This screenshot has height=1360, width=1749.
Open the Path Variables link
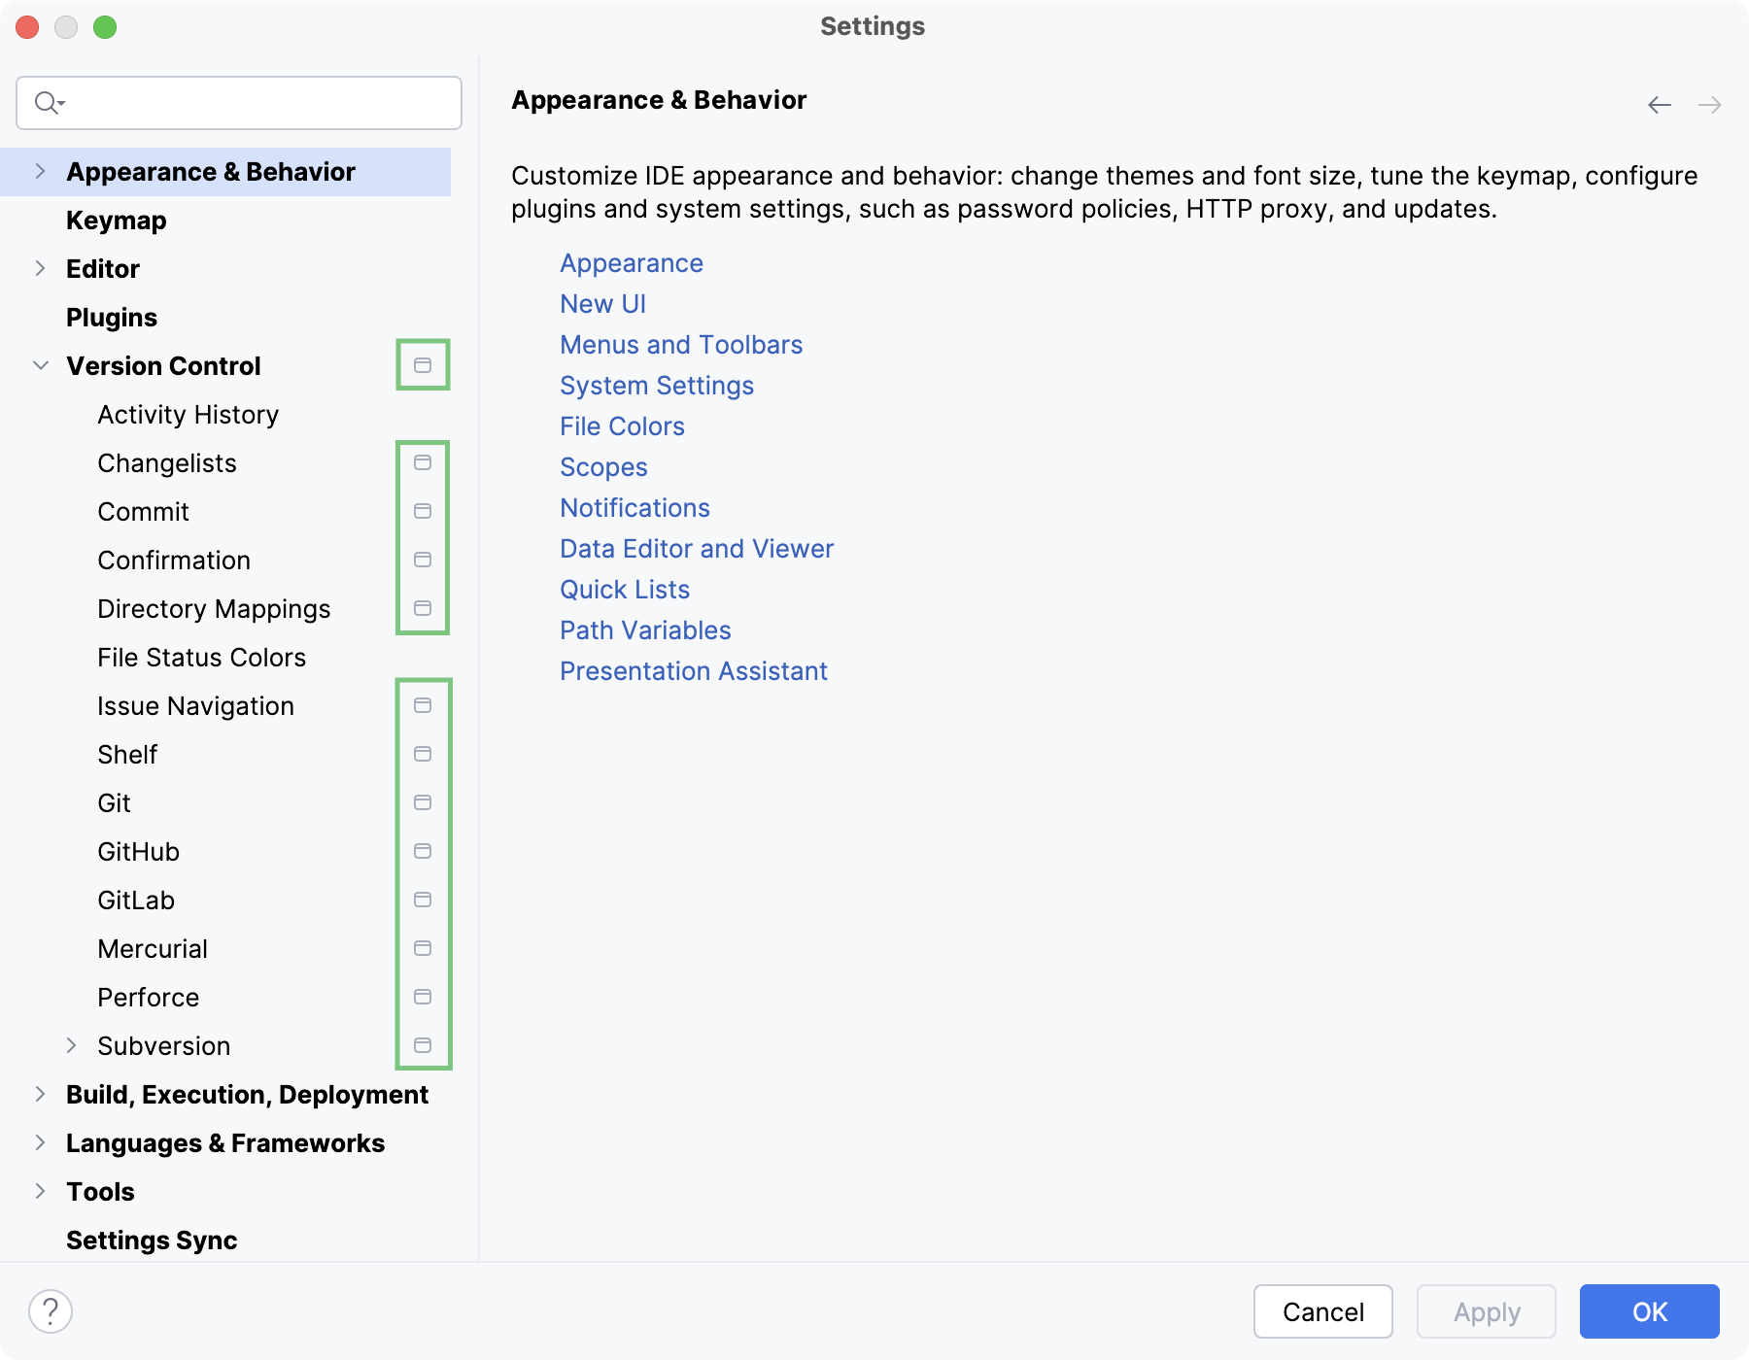(x=644, y=629)
